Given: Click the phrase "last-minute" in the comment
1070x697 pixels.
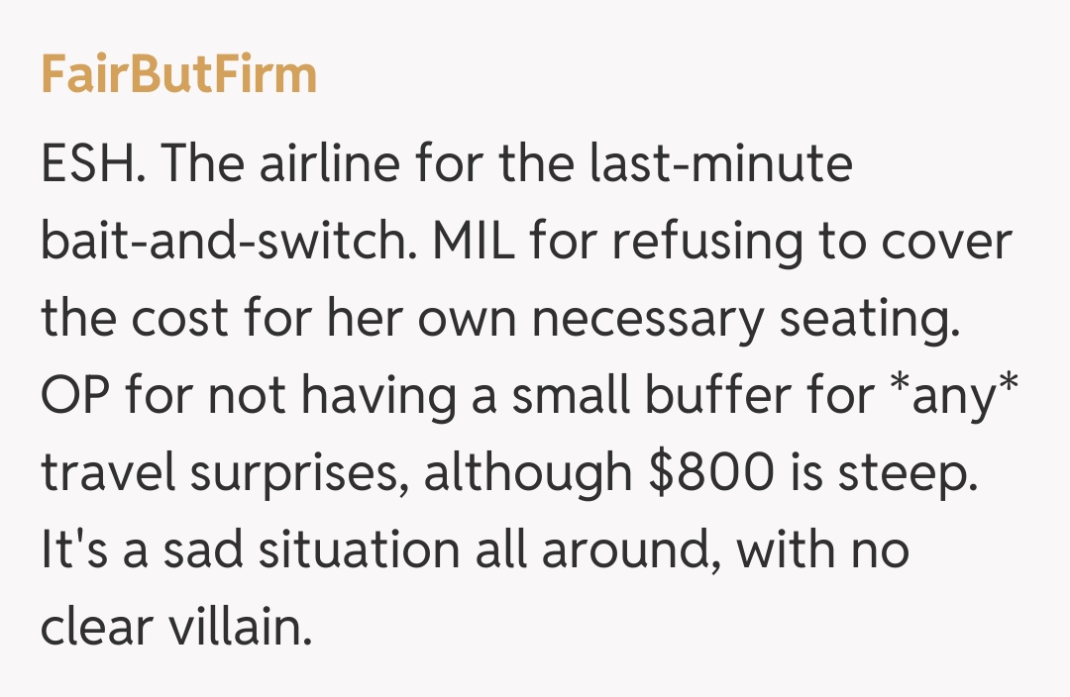Looking at the screenshot, I should click(720, 164).
